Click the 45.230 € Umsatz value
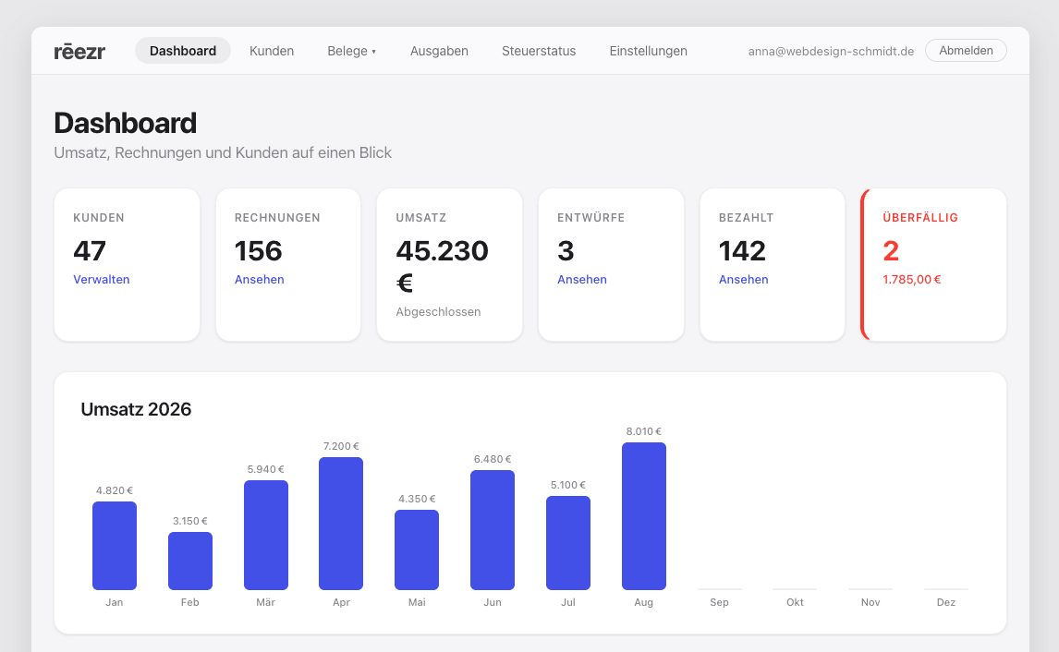Image resolution: width=1059 pixels, height=652 pixels. click(x=443, y=266)
